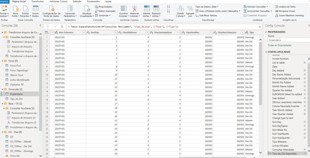Open Azure Machine Learning
This screenshot has width=310, height=158.
289,15
